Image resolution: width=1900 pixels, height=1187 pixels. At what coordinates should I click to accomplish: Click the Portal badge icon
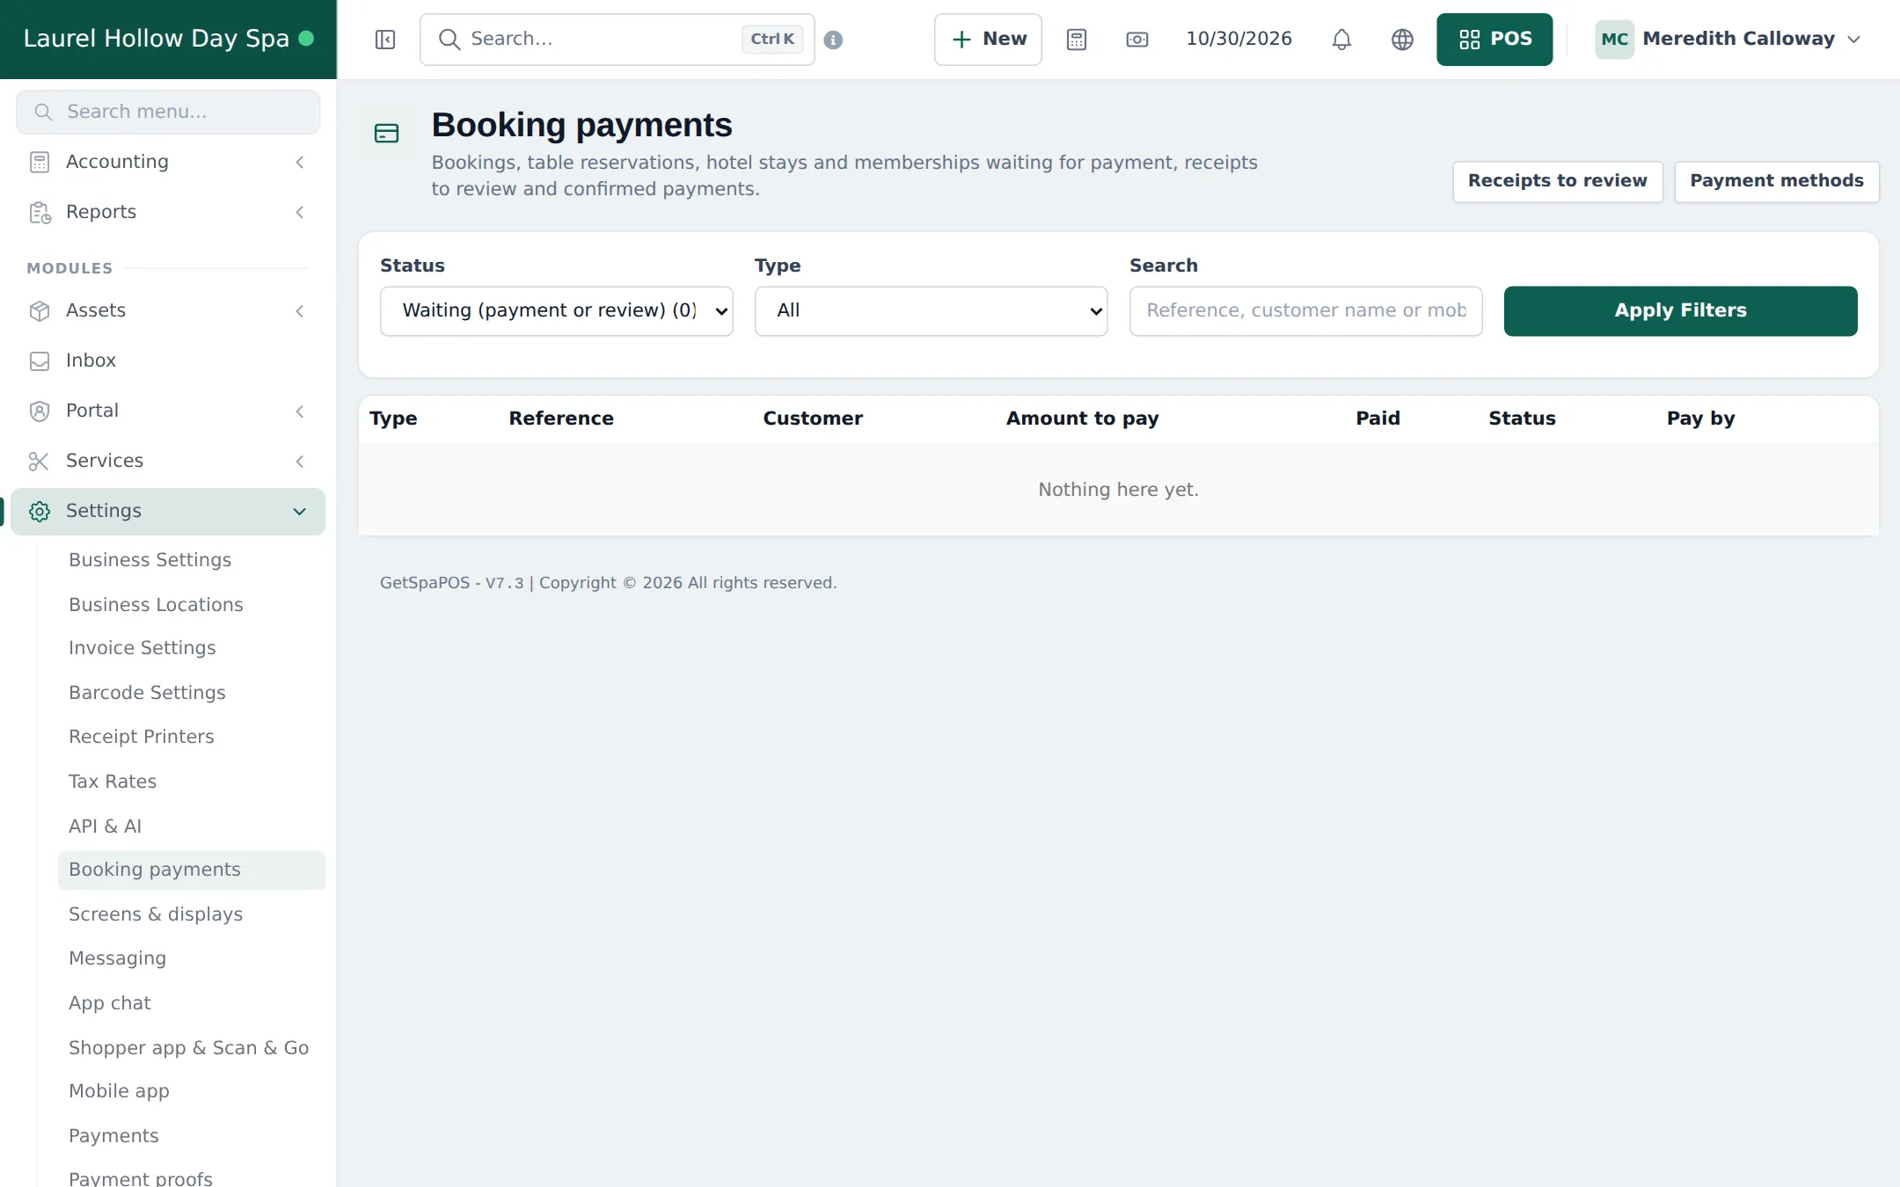click(x=40, y=411)
